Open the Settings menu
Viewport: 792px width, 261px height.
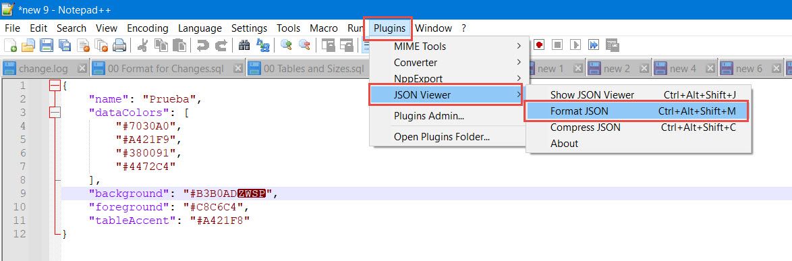[249, 28]
